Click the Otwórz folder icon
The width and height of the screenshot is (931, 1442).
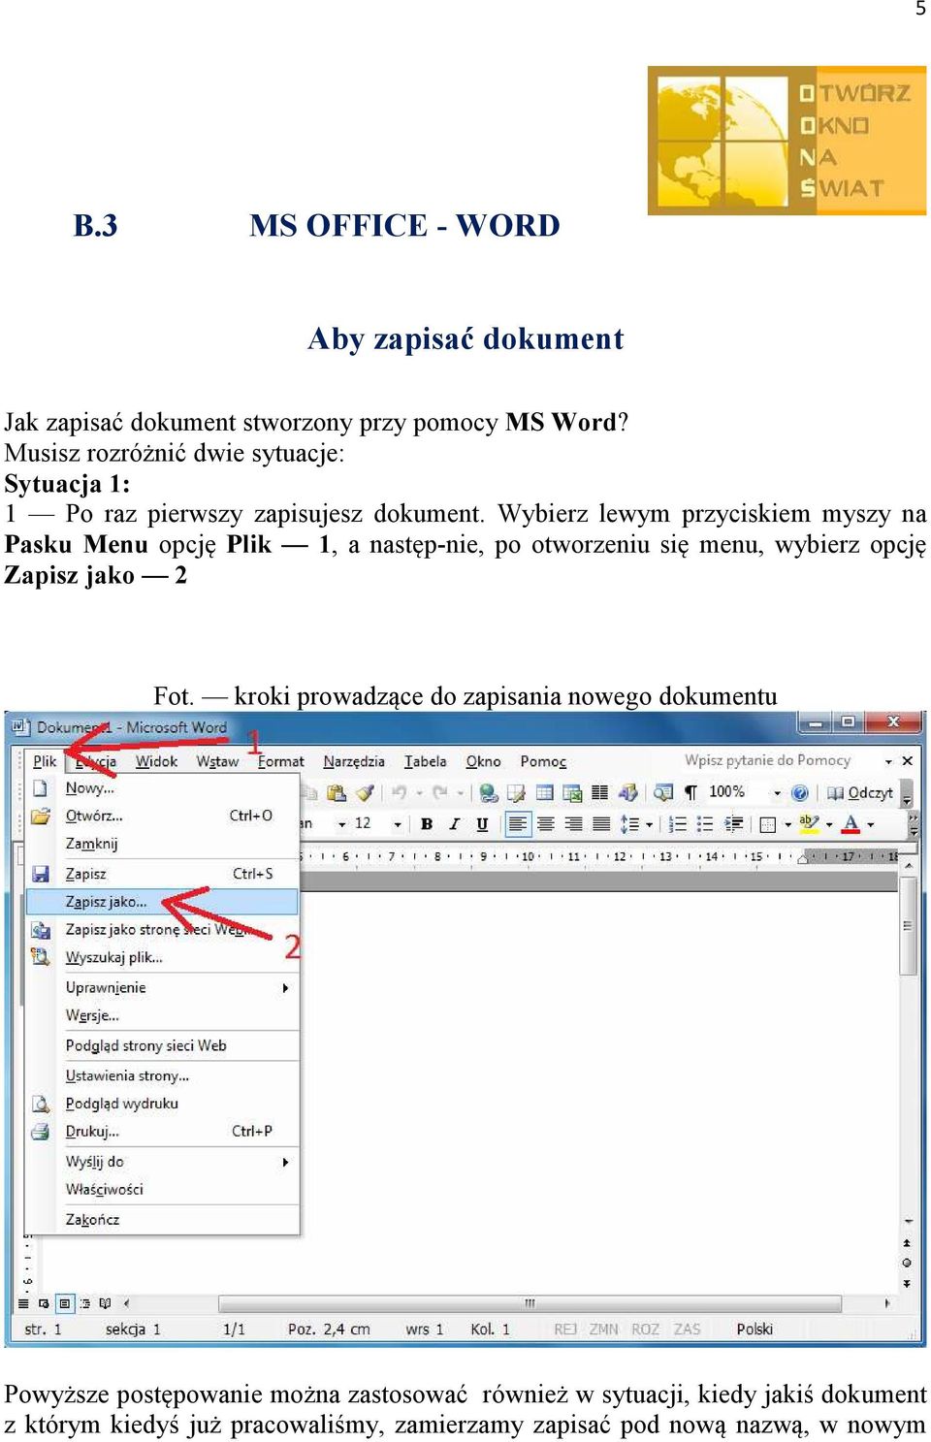click(41, 817)
